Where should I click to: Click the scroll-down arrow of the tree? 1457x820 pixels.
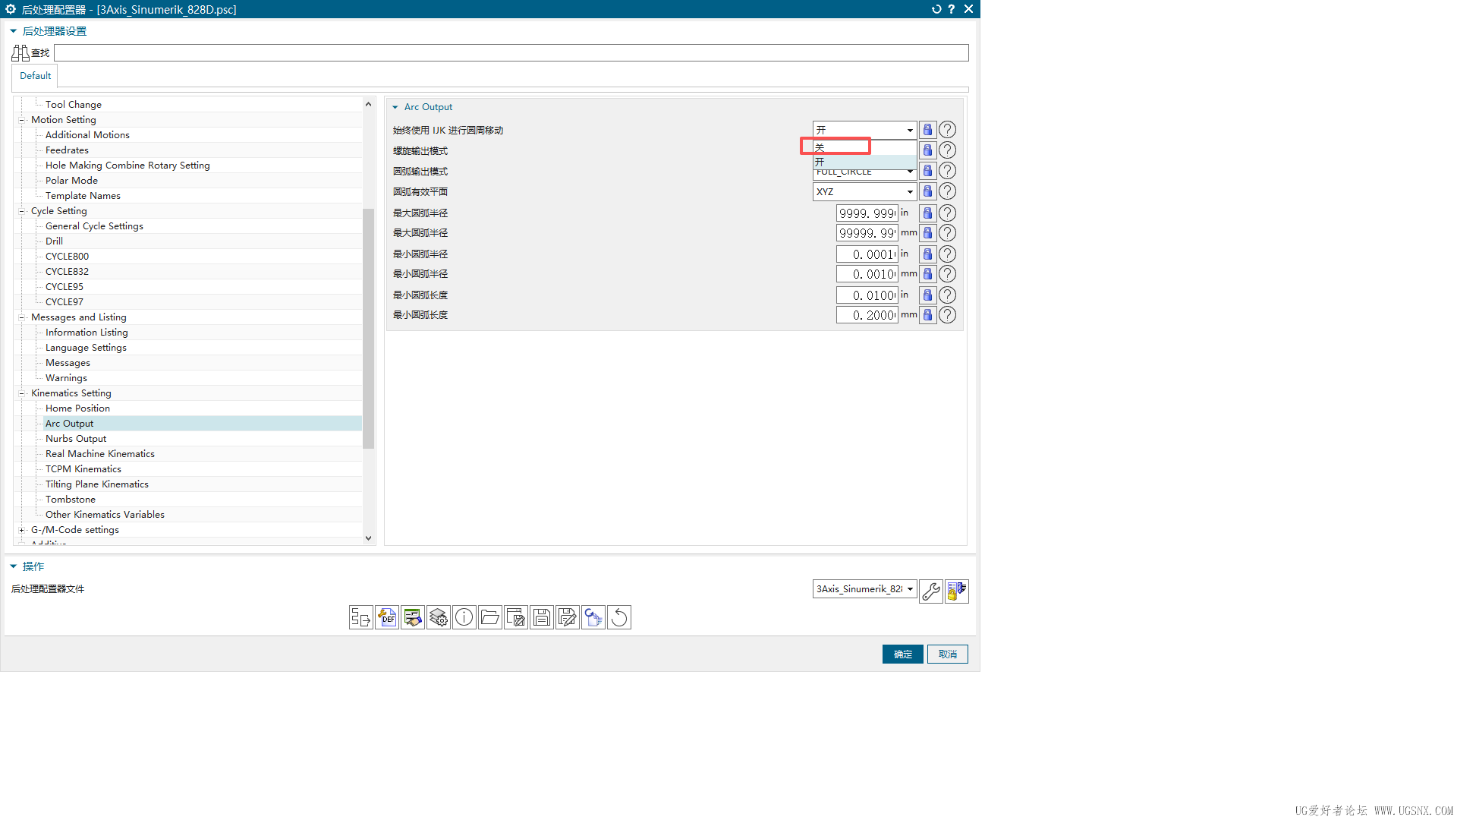(x=368, y=538)
